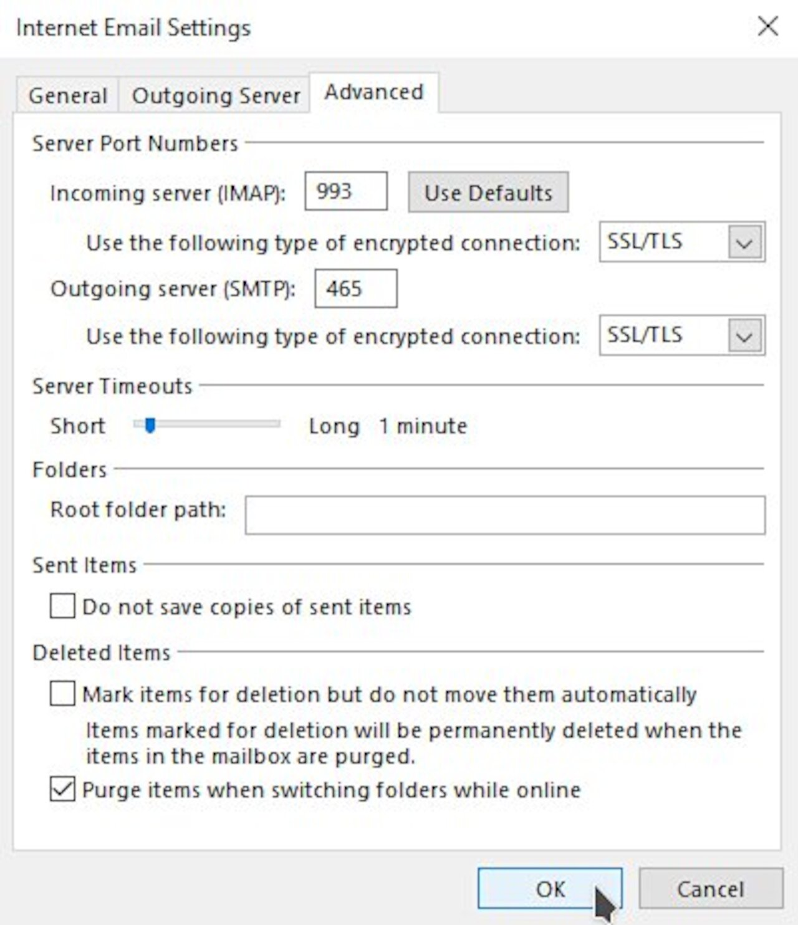Uncheck Purge items when switching folders while online
798x925 pixels.
pos(61,788)
